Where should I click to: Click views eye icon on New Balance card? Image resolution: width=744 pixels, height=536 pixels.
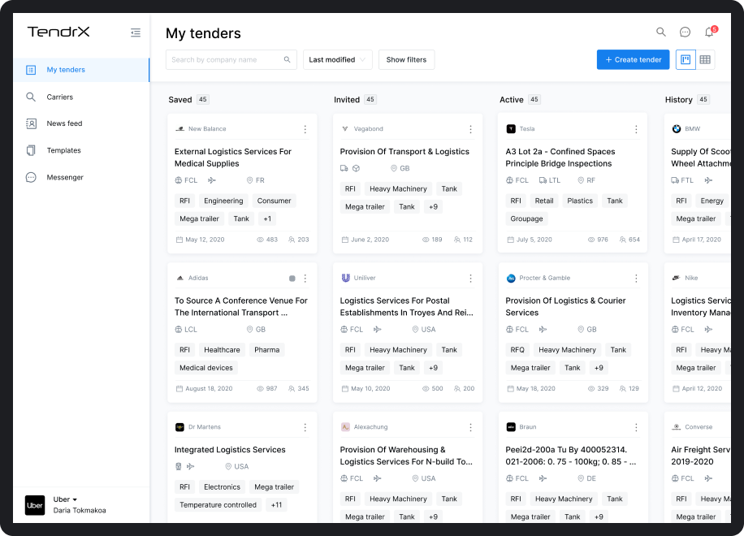[260, 240]
